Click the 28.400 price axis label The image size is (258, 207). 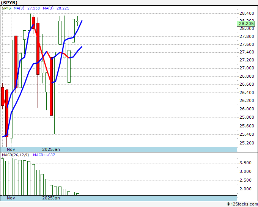(x=247, y=13)
